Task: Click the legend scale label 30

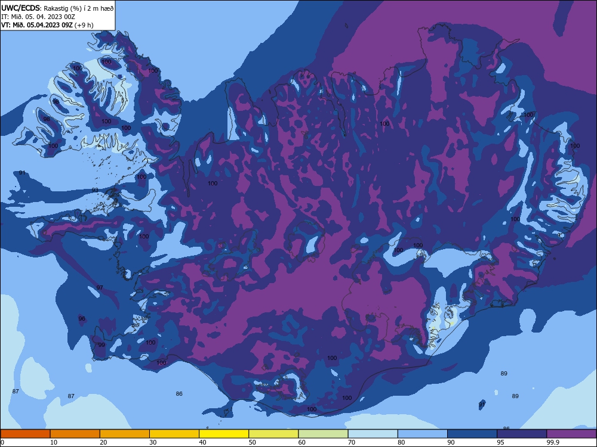Action: tap(153, 442)
